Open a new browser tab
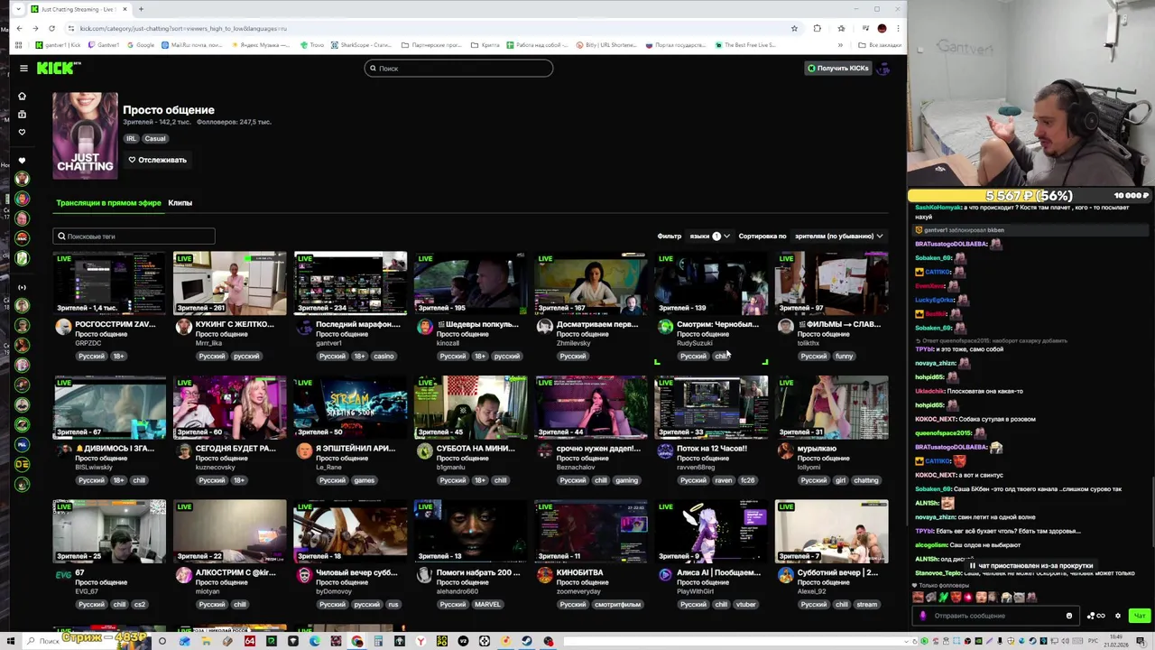This screenshot has height=650, width=1155. (x=141, y=9)
